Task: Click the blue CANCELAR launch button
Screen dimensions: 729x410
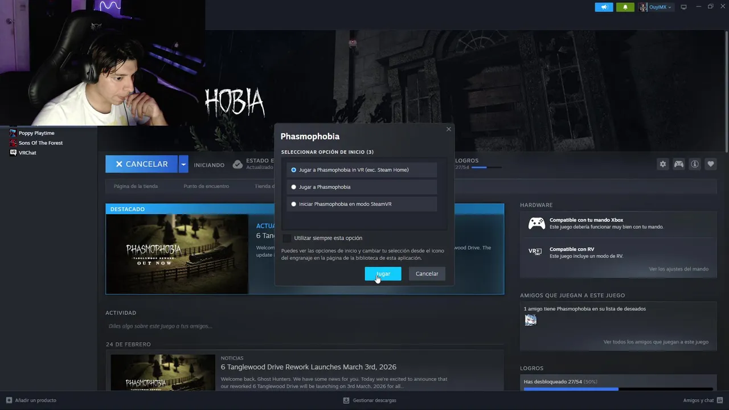Action: [141, 164]
